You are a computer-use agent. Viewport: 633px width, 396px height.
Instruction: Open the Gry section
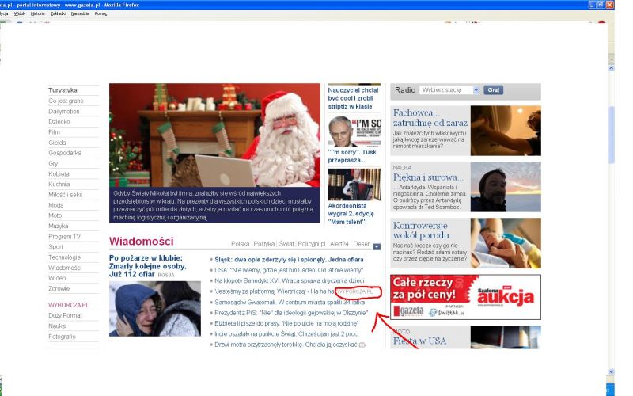coord(53,163)
